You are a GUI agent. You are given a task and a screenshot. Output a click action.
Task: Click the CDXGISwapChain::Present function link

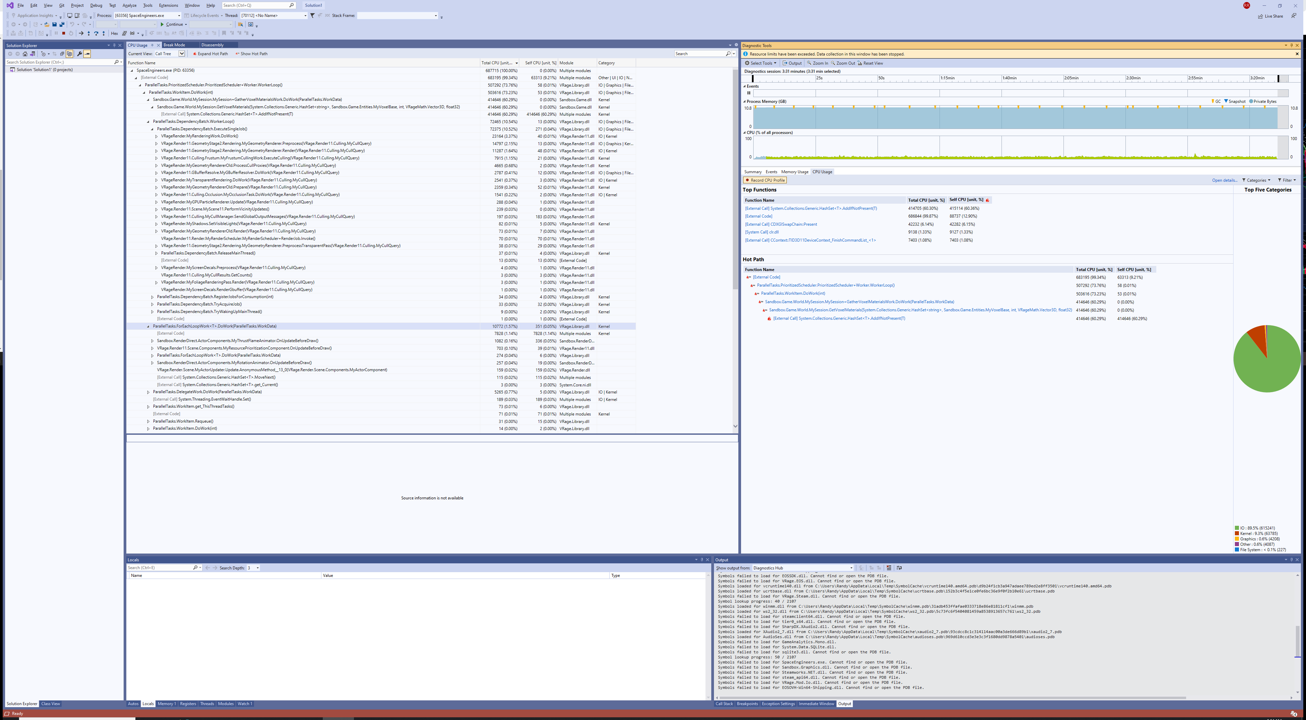coord(781,224)
